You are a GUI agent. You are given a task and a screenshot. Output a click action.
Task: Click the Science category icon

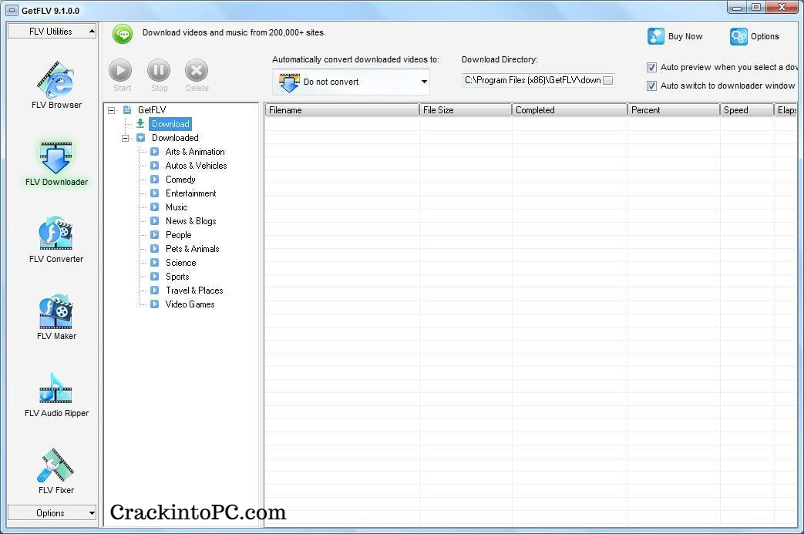154,263
